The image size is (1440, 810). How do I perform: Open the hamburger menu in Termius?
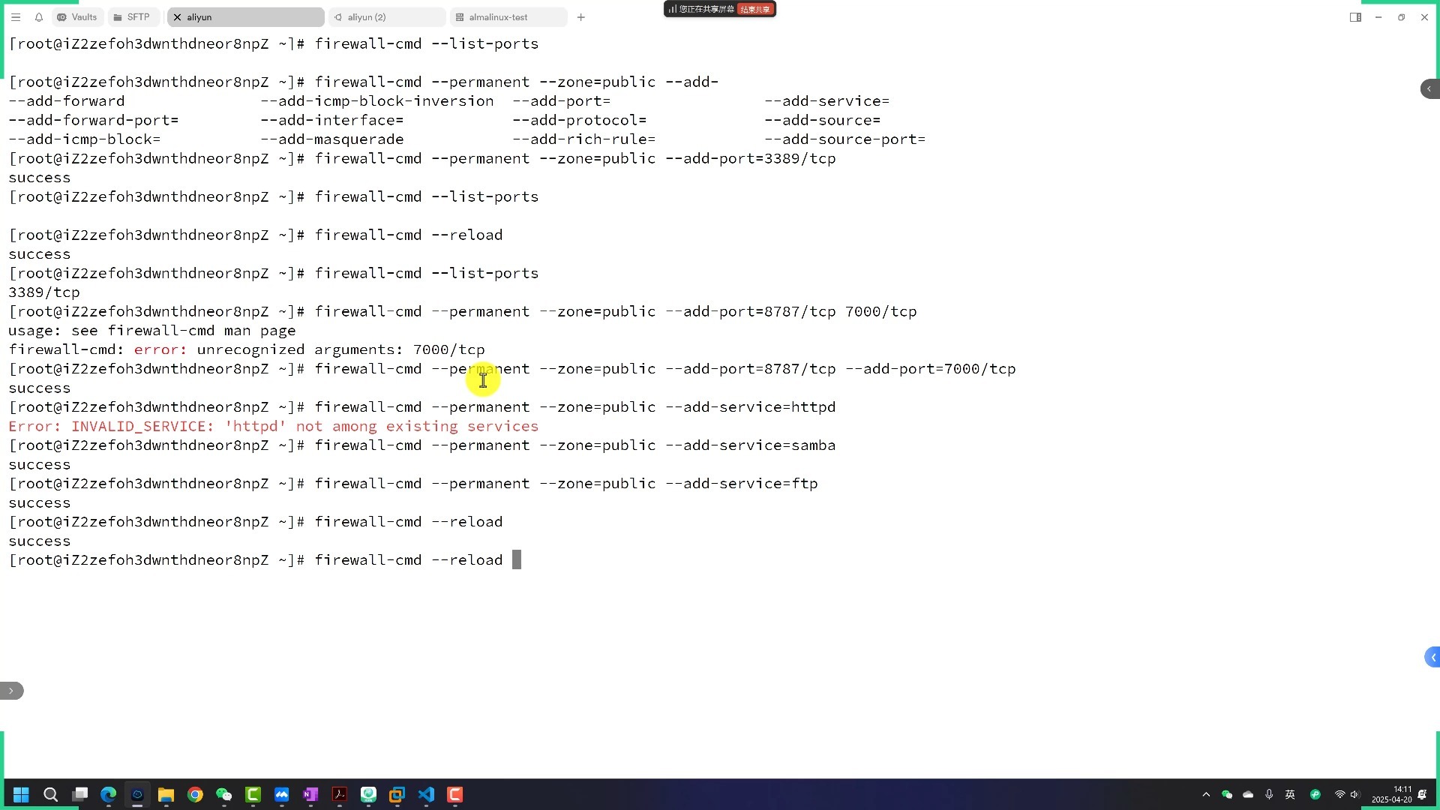pyautogui.click(x=16, y=16)
